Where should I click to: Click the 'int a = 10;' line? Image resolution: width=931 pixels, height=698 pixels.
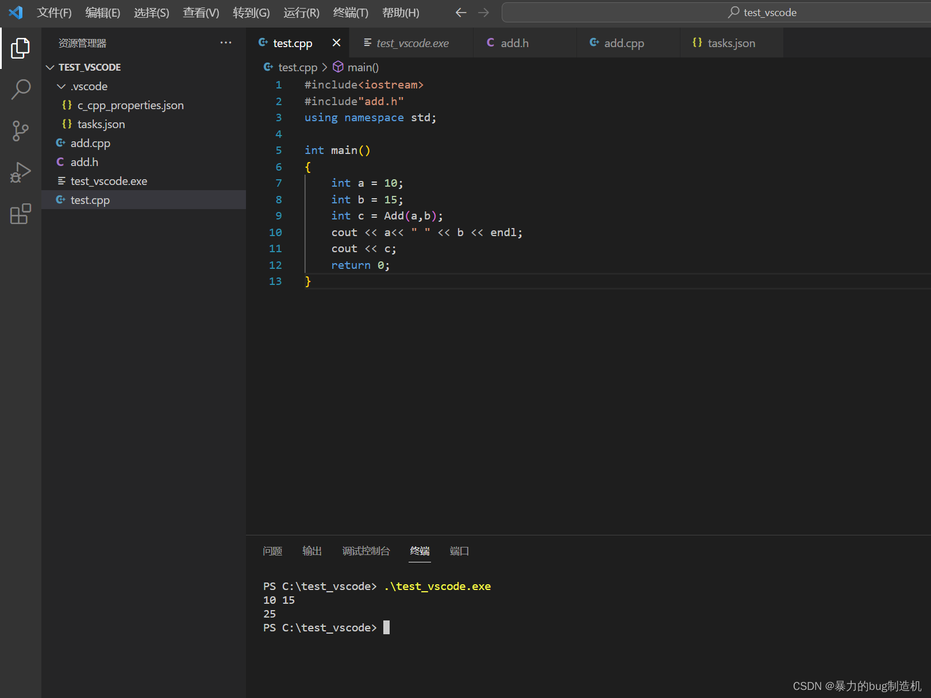pos(367,183)
